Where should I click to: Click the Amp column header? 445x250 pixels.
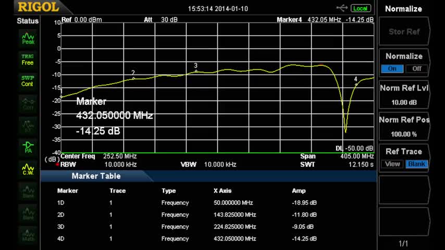[299, 191]
